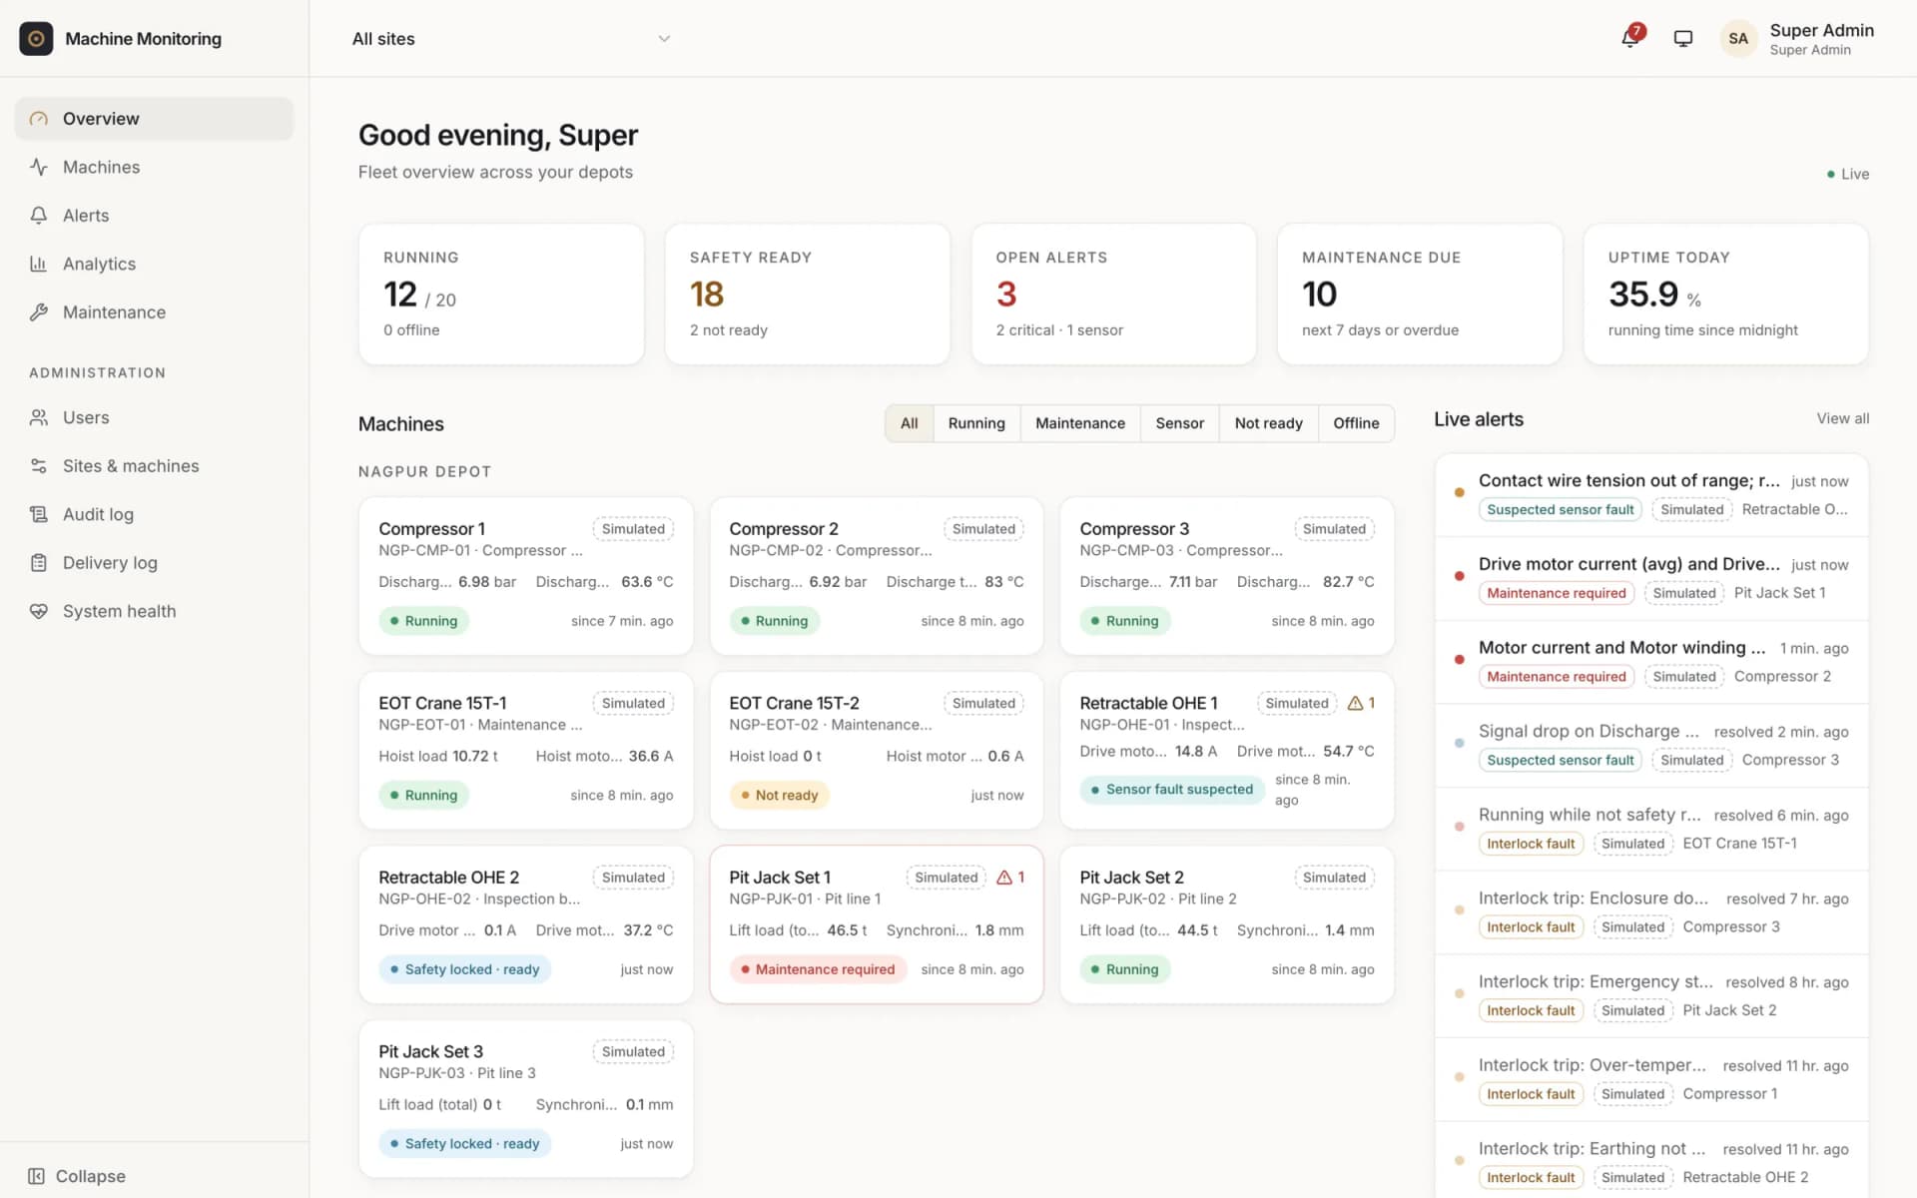This screenshot has height=1198, width=1917.
Task: Open the Uptime Today summary card
Action: click(x=1725, y=294)
